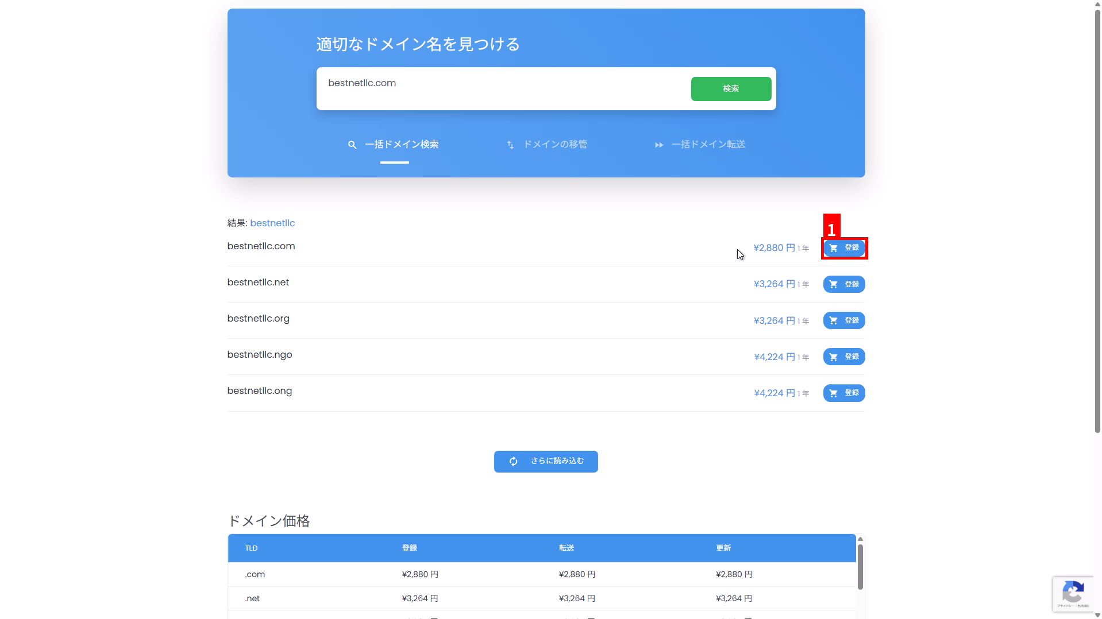Click the domain transfer arrows icon
The image size is (1102, 619).
pos(510,145)
